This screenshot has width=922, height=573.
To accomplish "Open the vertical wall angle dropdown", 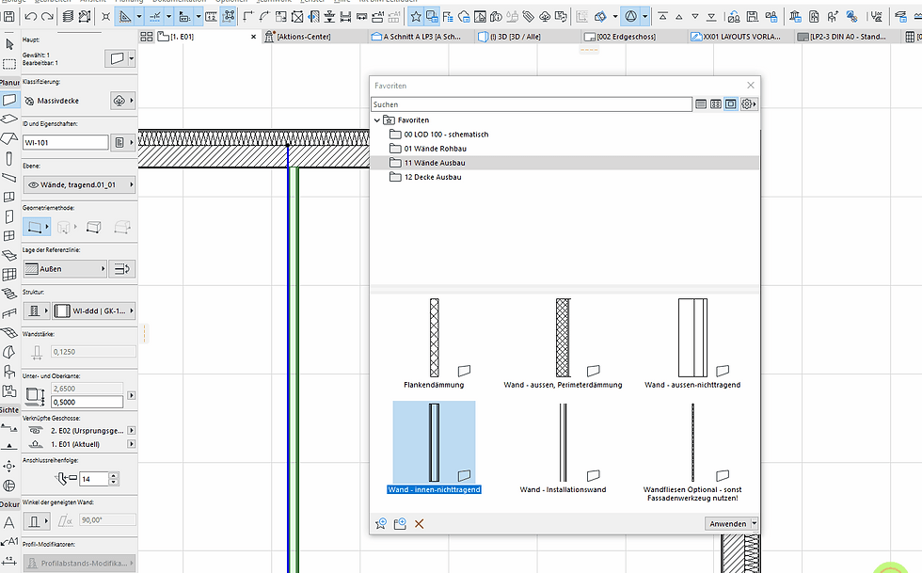I will coord(37,520).
